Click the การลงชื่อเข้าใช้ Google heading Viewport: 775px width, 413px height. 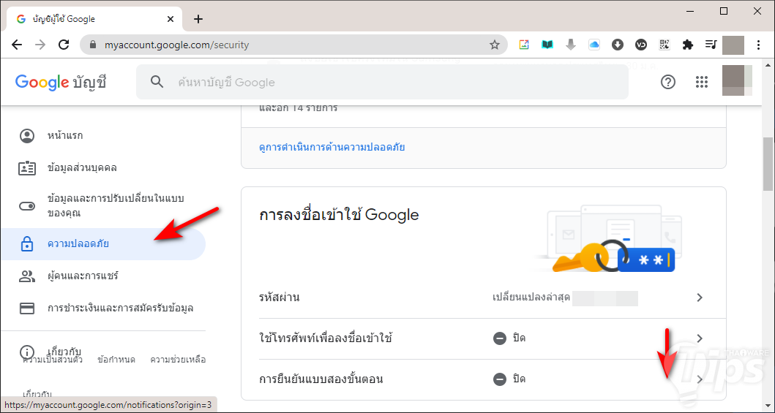[x=339, y=215]
